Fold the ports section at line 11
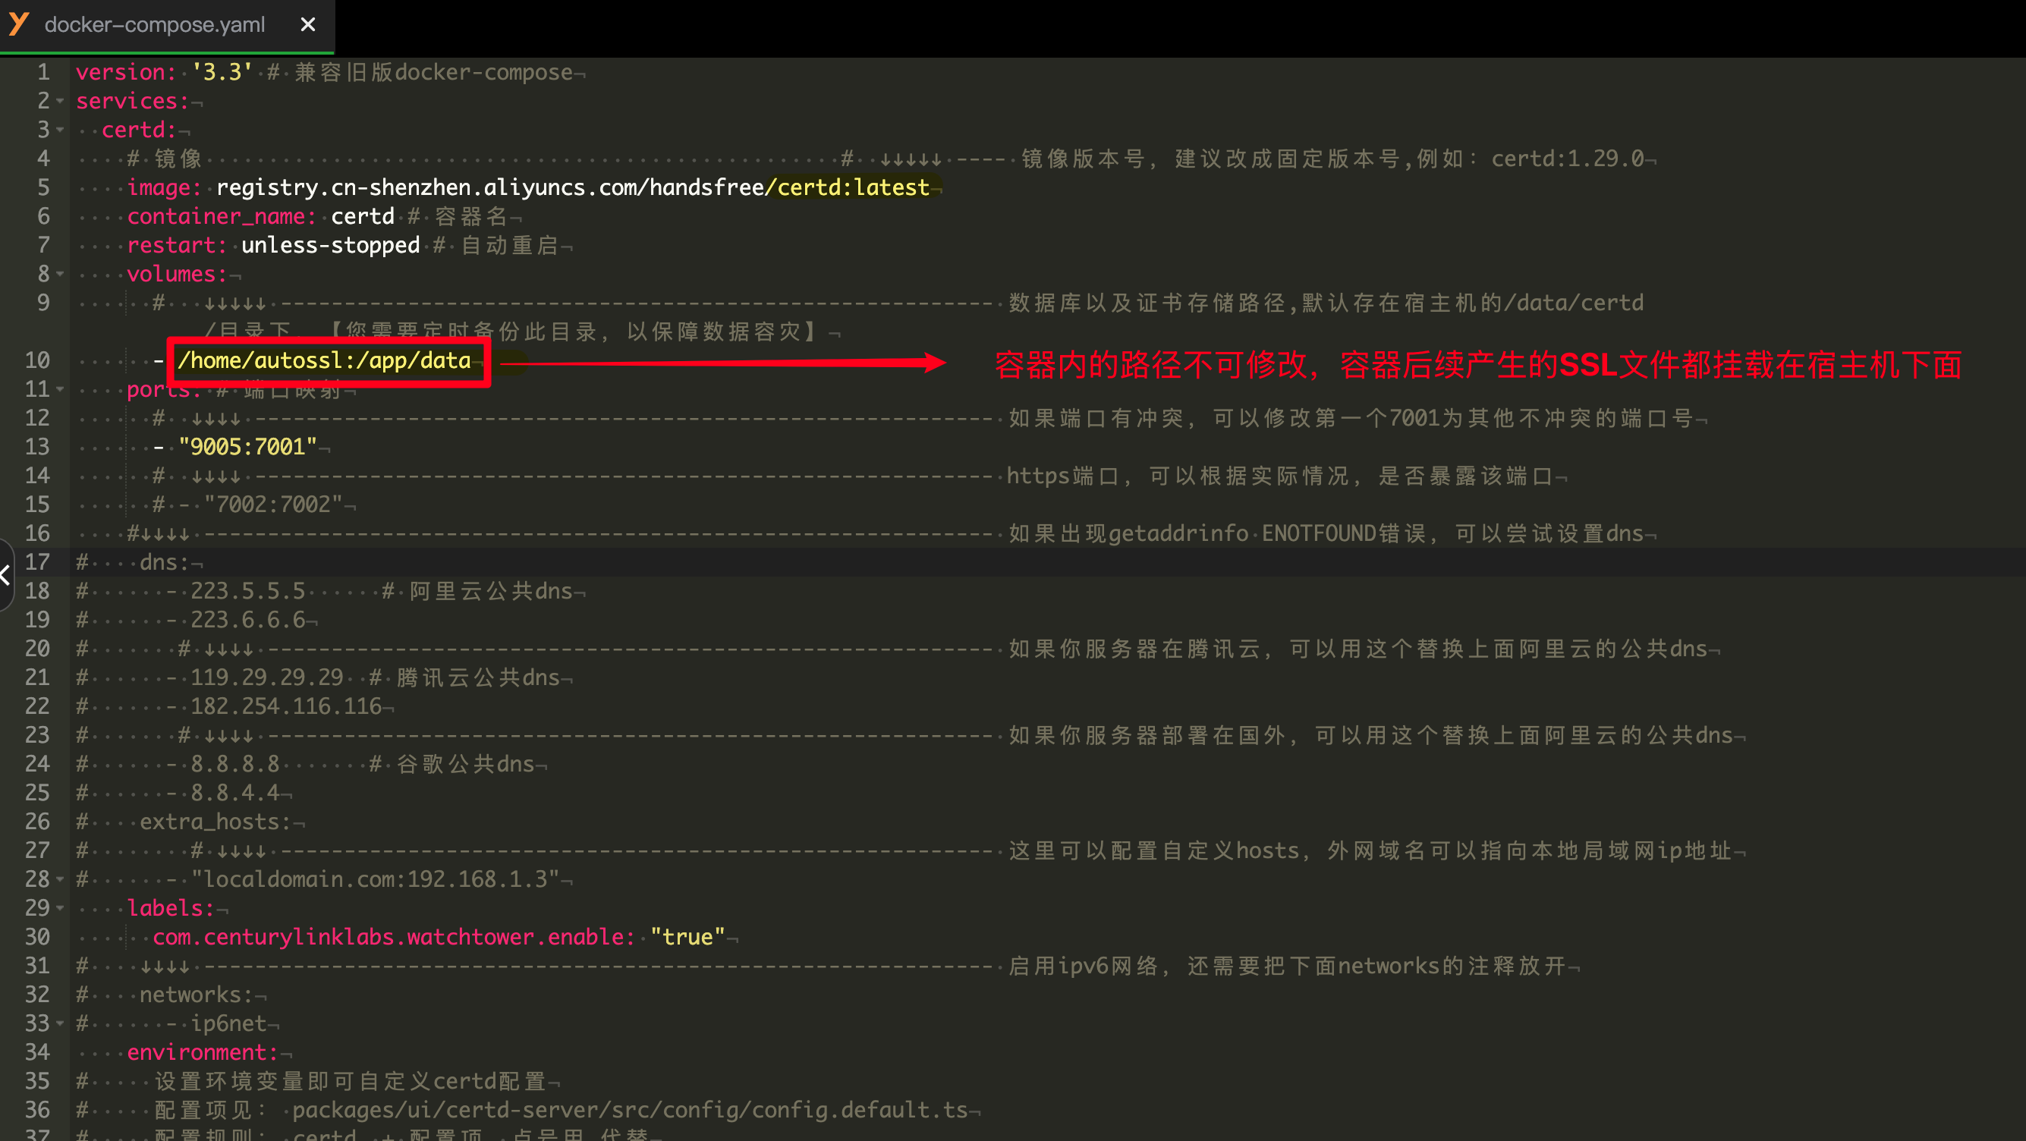Viewport: 2026px width, 1141px height. click(x=61, y=389)
